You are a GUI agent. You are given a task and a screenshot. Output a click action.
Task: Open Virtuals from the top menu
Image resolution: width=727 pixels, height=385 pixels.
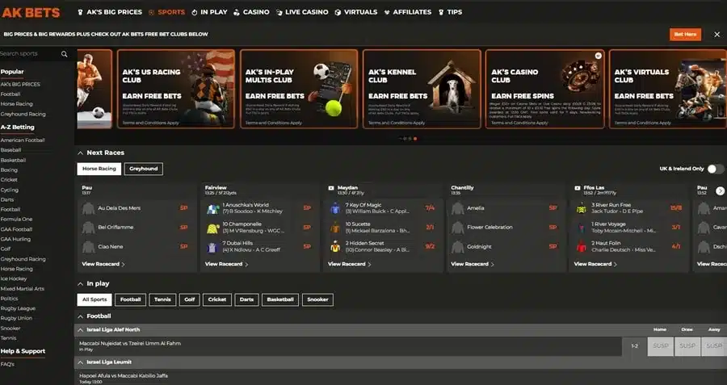tap(356, 12)
